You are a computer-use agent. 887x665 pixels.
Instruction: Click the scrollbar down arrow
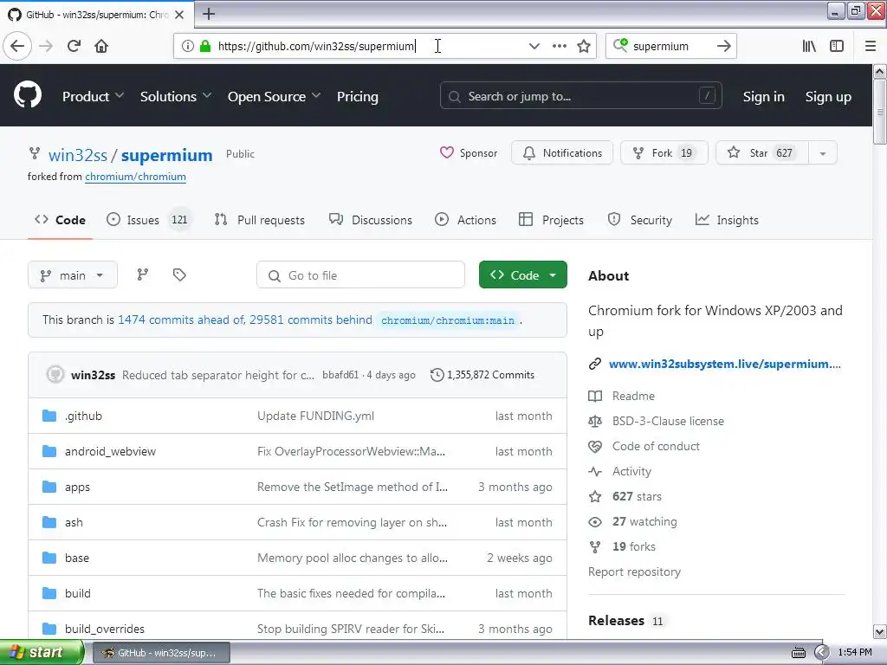click(879, 631)
